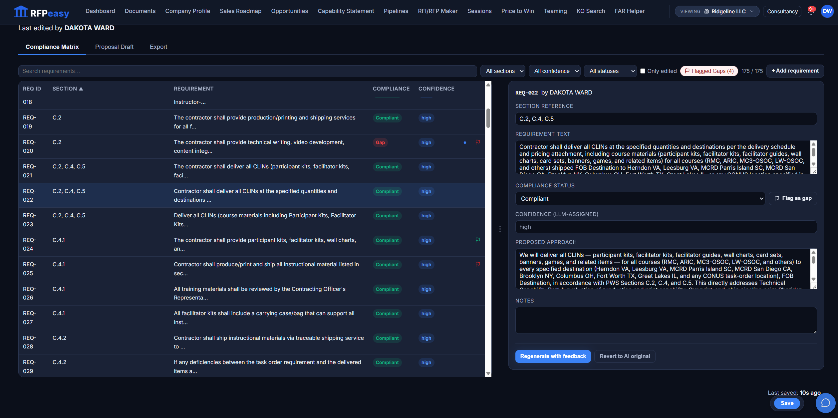Click Regenerate with feedback button
The height and width of the screenshot is (418, 838).
click(553, 356)
